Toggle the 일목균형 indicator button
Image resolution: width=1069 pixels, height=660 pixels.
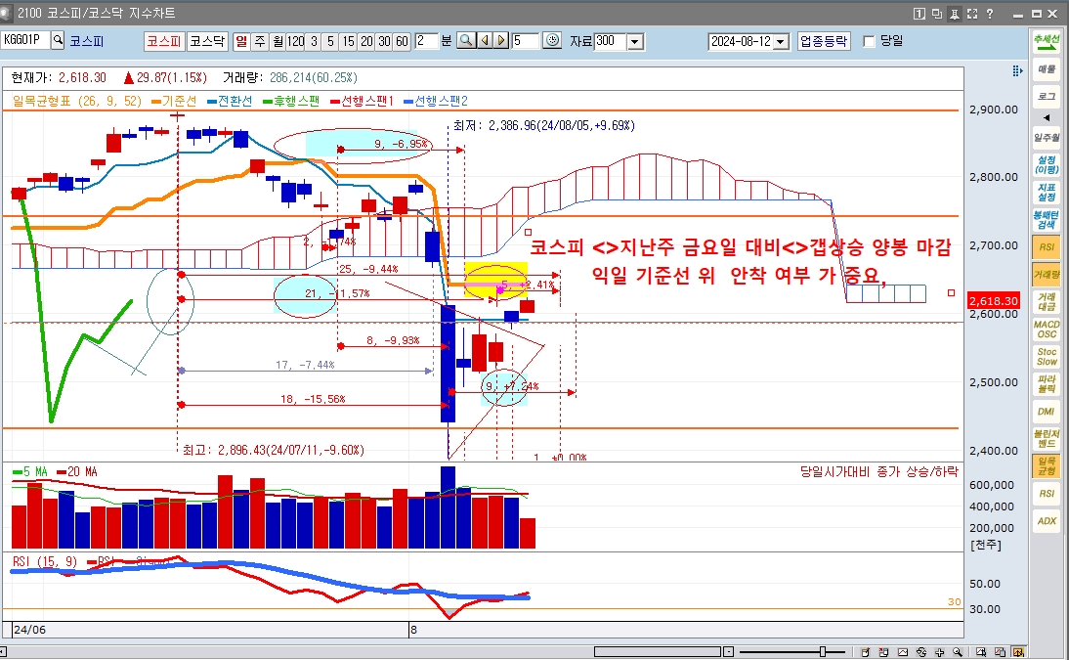(x=1047, y=464)
